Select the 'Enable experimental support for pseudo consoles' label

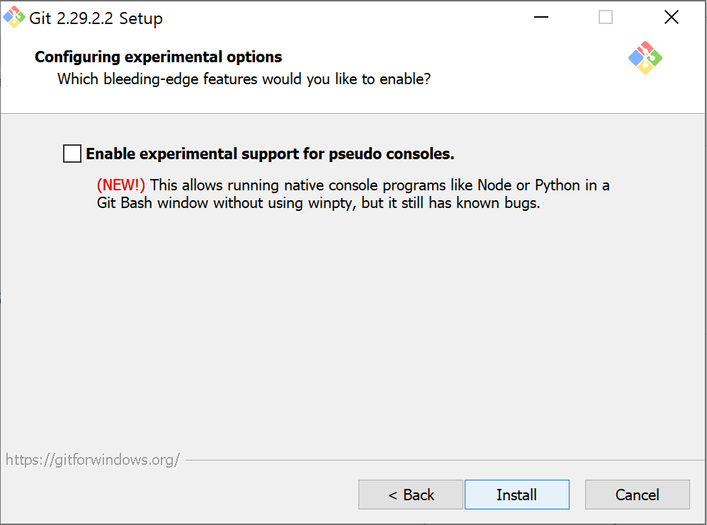click(x=270, y=154)
